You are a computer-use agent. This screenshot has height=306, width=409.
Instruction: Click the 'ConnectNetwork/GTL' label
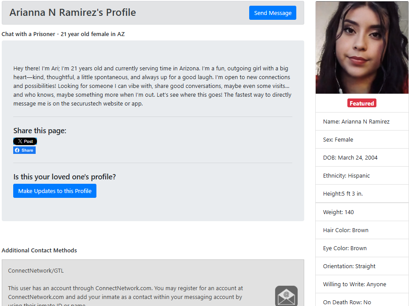pos(36,270)
